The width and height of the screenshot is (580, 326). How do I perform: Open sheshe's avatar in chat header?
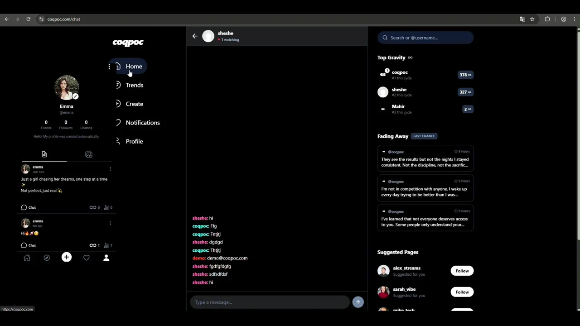pos(208,36)
